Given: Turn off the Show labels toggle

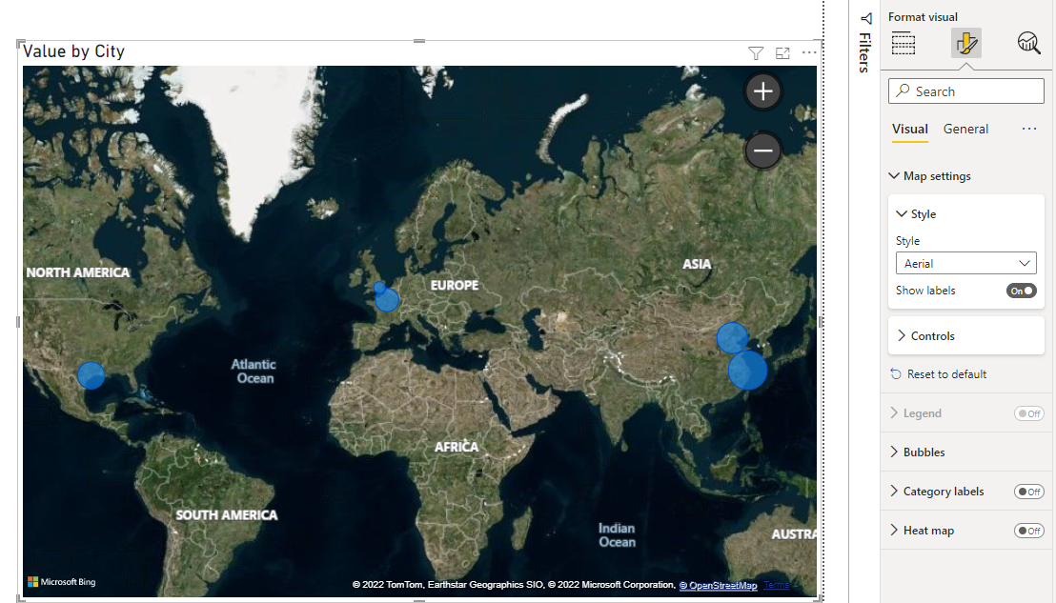Looking at the screenshot, I should (x=1022, y=291).
